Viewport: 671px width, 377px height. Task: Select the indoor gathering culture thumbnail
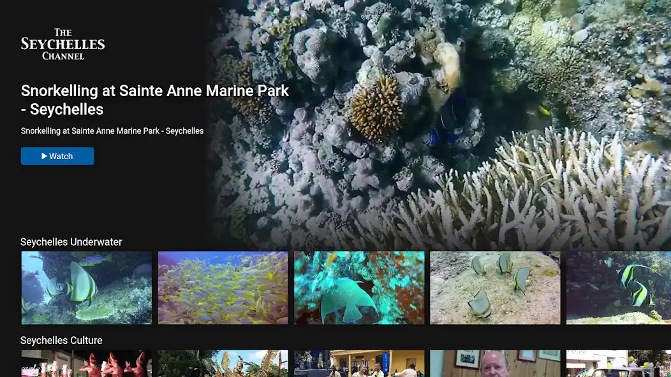[358, 364]
